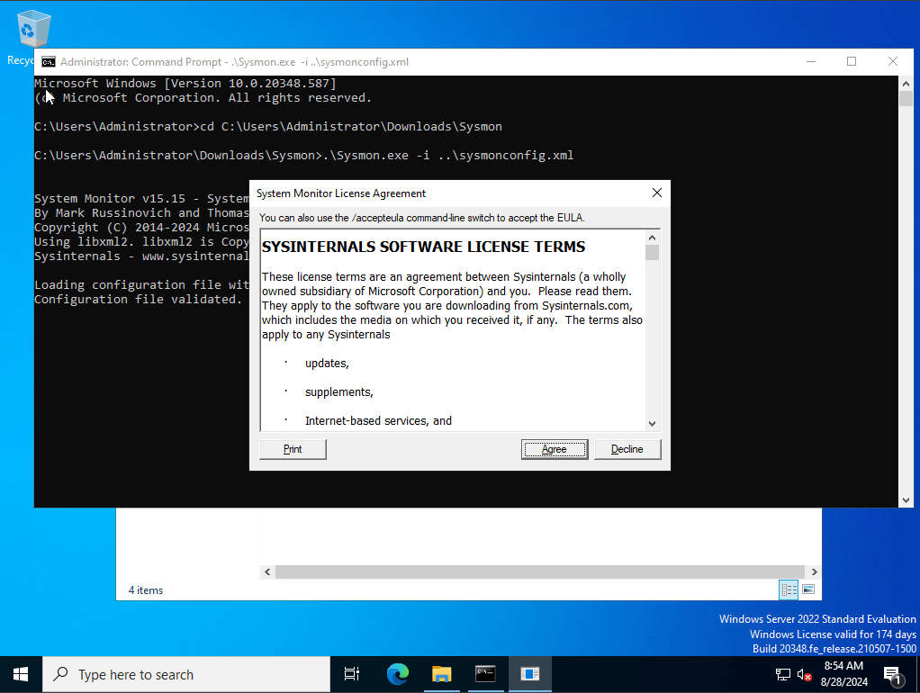Open File Explorer from the taskbar
The width and height of the screenshot is (920, 693).
click(x=441, y=674)
